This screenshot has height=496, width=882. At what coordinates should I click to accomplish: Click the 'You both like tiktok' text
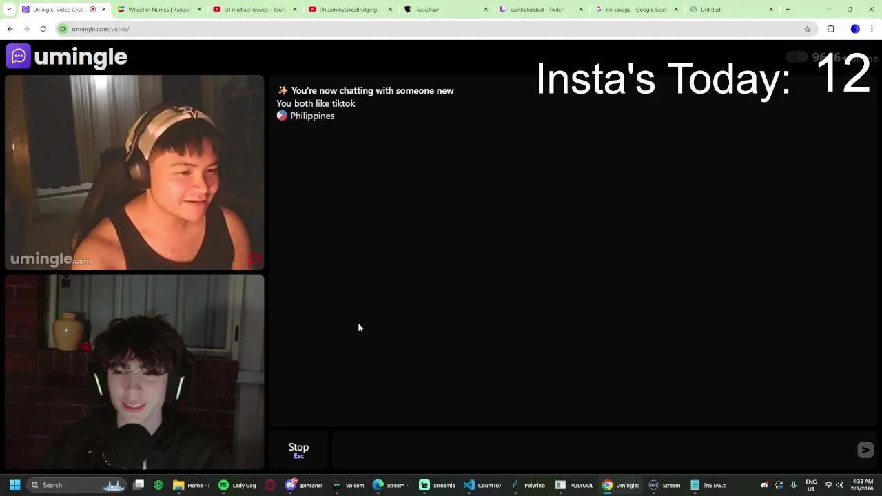316,103
